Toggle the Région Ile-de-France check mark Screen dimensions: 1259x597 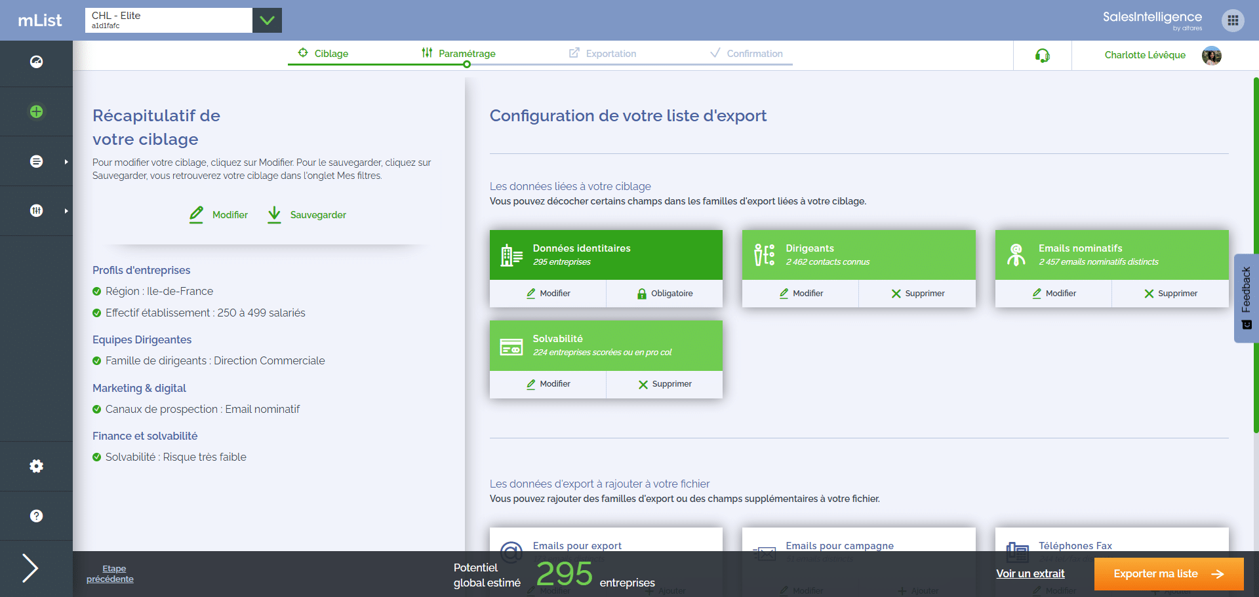coord(97,292)
